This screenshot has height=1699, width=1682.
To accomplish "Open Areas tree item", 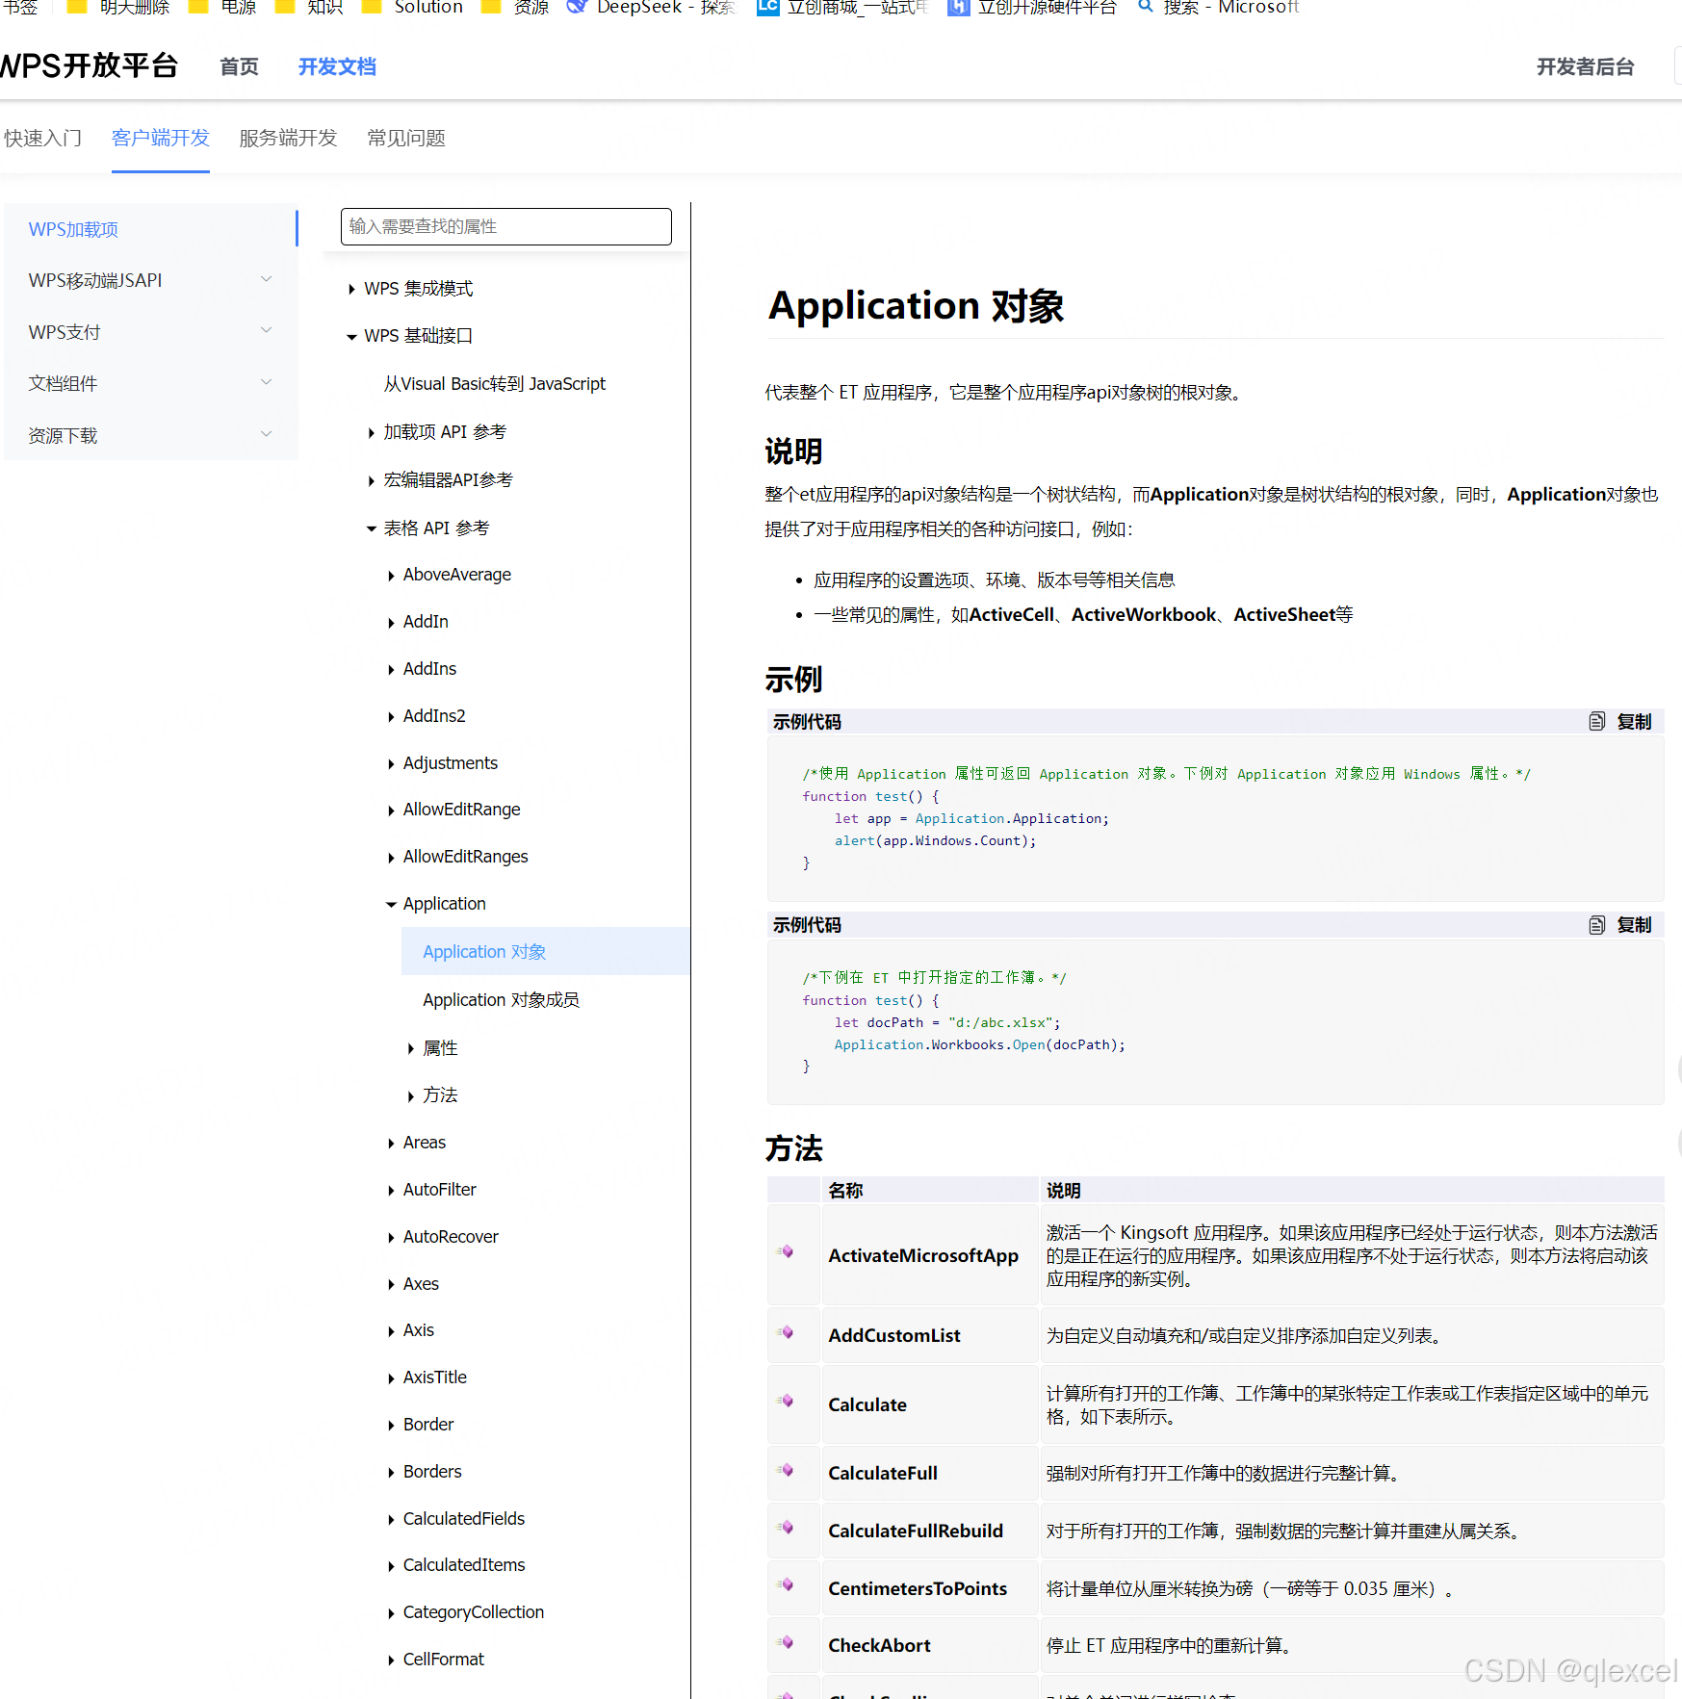I will coord(424,1142).
